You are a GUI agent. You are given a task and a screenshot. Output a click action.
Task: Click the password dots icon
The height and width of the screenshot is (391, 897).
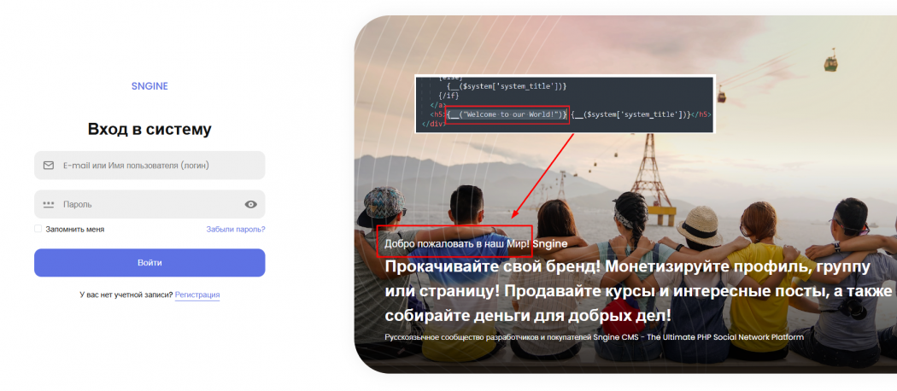tap(49, 204)
